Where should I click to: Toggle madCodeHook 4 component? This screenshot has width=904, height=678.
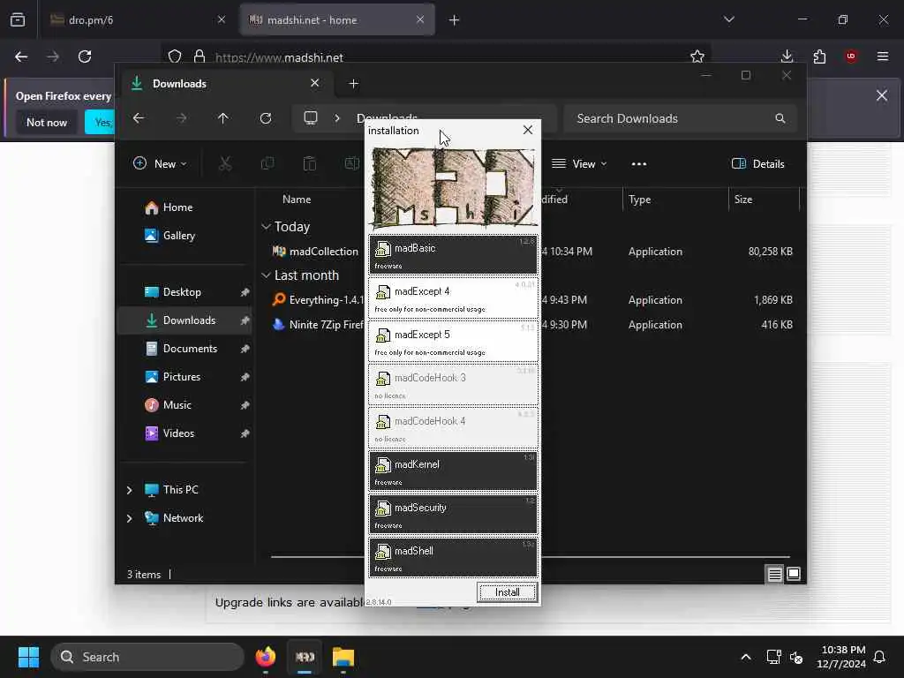pyautogui.click(x=453, y=428)
